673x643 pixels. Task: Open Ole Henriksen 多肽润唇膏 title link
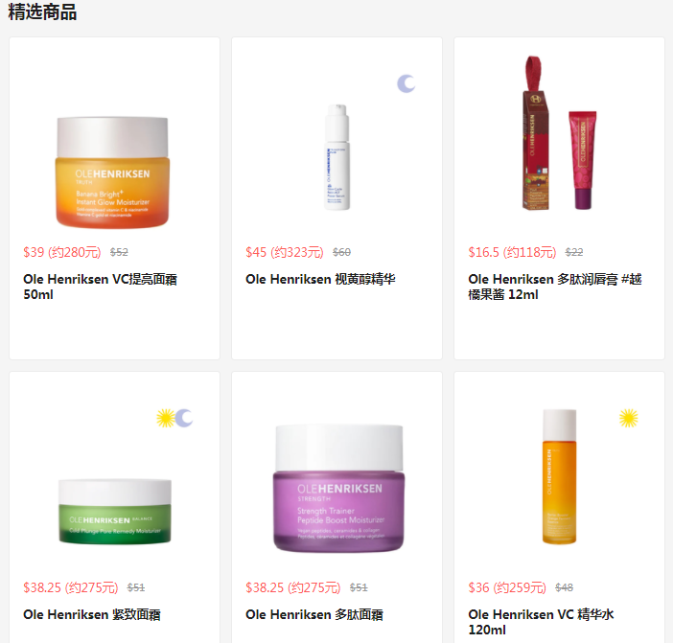[554, 287]
